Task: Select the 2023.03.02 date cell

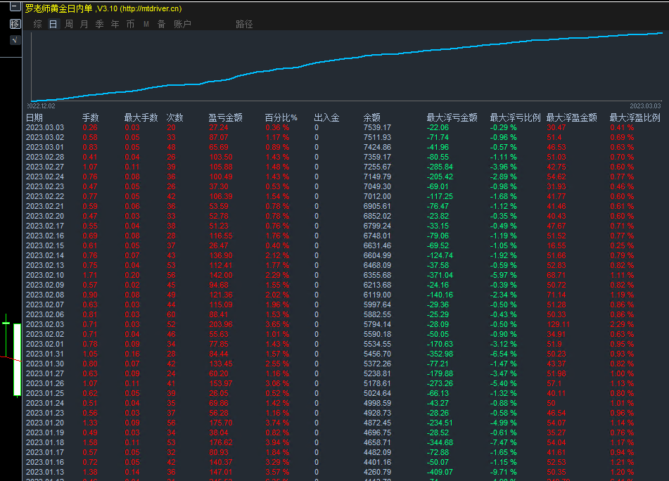Action: tap(45, 137)
